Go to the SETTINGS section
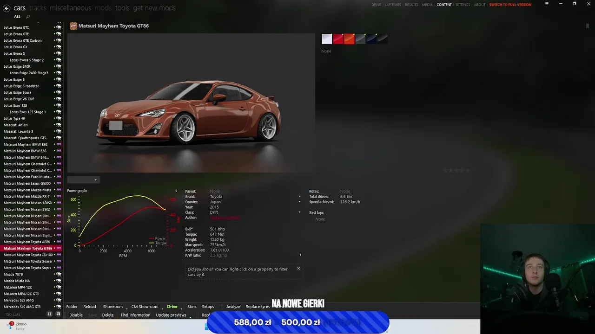 [x=463, y=5]
